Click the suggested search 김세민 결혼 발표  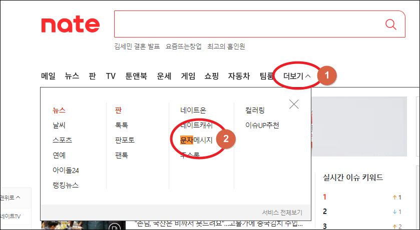coord(137,46)
